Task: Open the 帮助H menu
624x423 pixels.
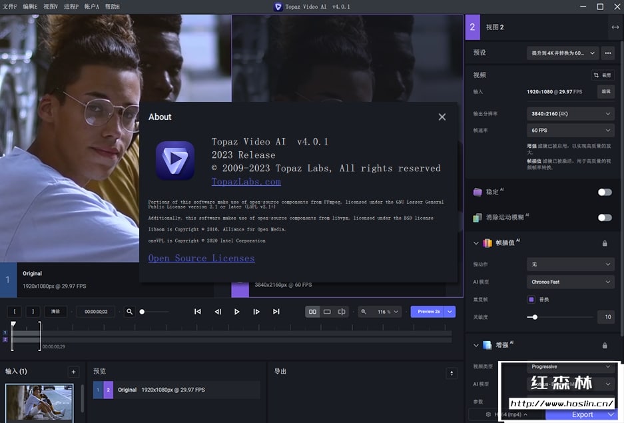Action: click(113, 7)
